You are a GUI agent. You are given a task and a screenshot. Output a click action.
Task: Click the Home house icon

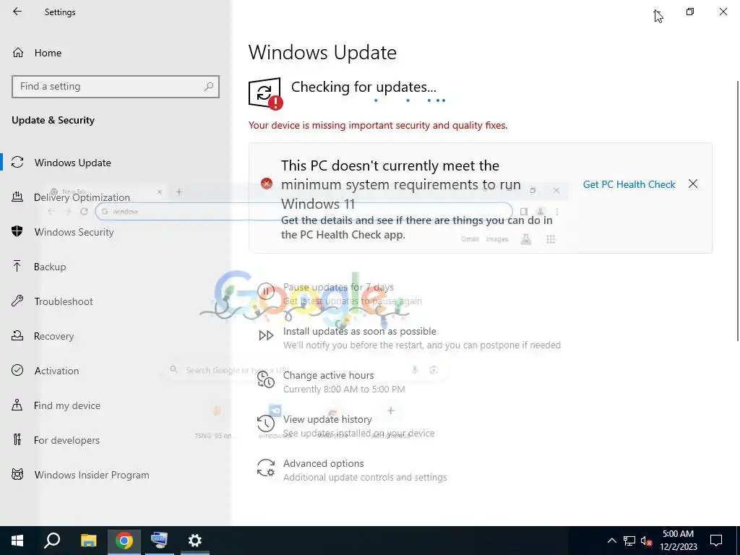[18, 52]
